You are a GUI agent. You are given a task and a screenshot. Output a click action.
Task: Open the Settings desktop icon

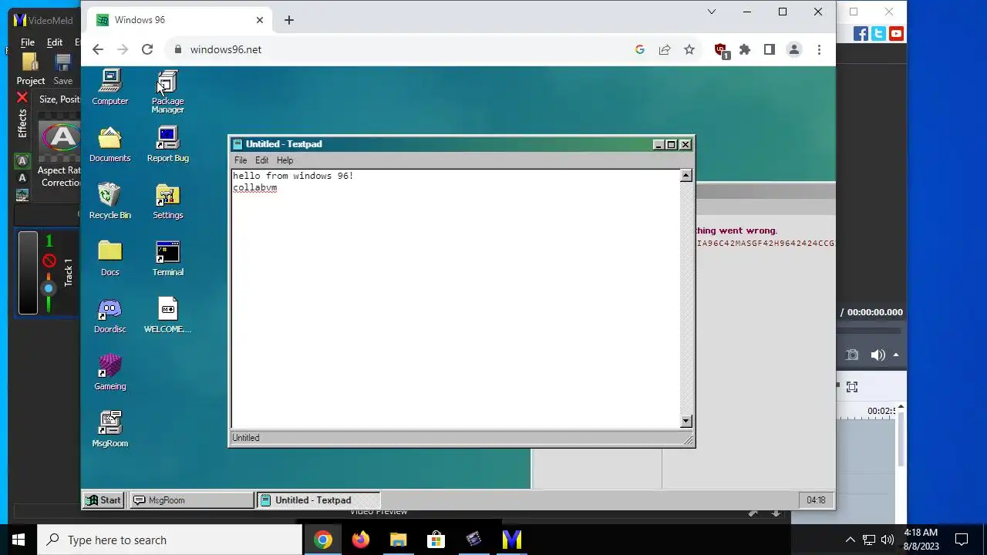pyautogui.click(x=167, y=201)
